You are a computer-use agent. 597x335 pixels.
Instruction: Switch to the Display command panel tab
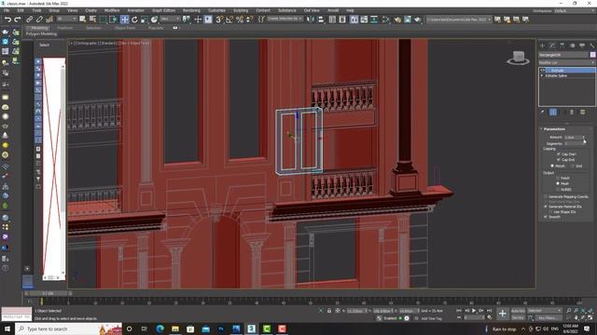(x=582, y=46)
